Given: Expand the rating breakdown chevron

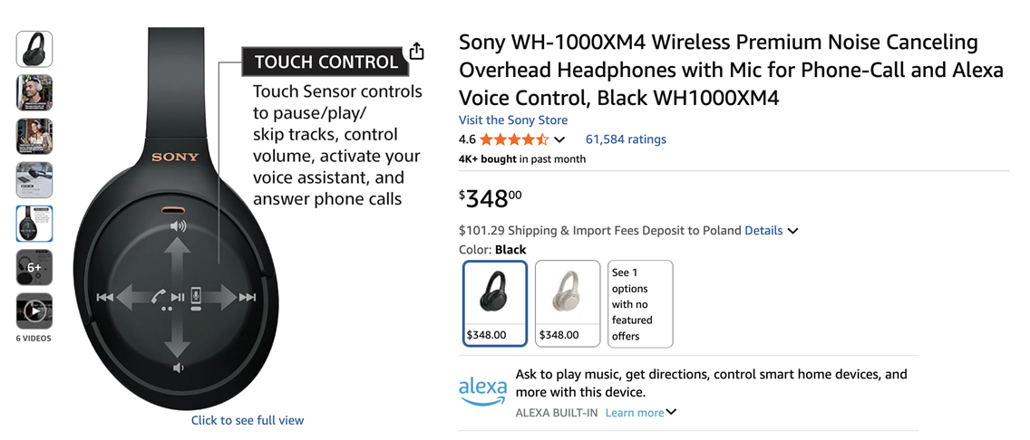Looking at the screenshot, I should click(559, 139).
